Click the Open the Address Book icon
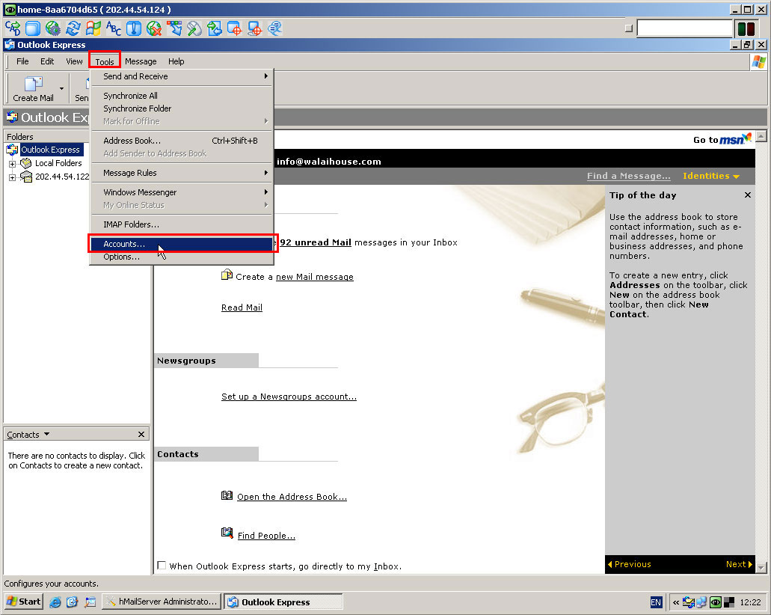 (227, 495)
